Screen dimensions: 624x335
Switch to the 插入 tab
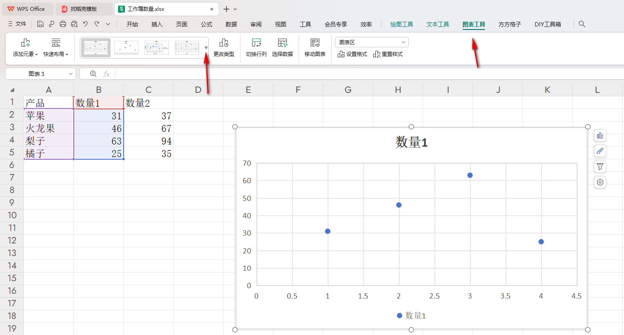point(157,24)
